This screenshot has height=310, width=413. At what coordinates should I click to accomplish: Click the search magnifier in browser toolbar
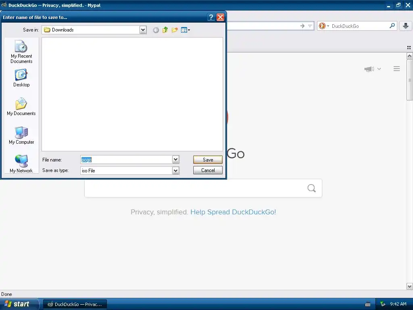[392, 26]
